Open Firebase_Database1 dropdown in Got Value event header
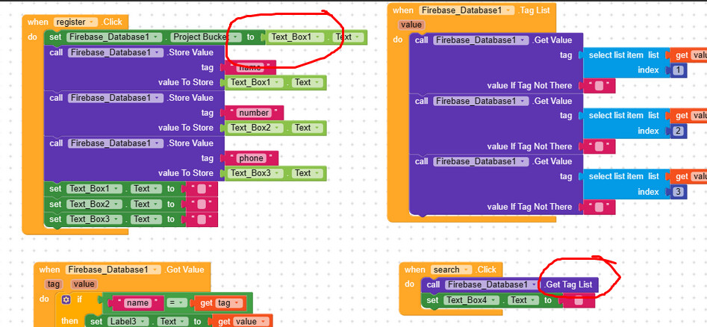This screenshot has width=707, height=327. 113,270
